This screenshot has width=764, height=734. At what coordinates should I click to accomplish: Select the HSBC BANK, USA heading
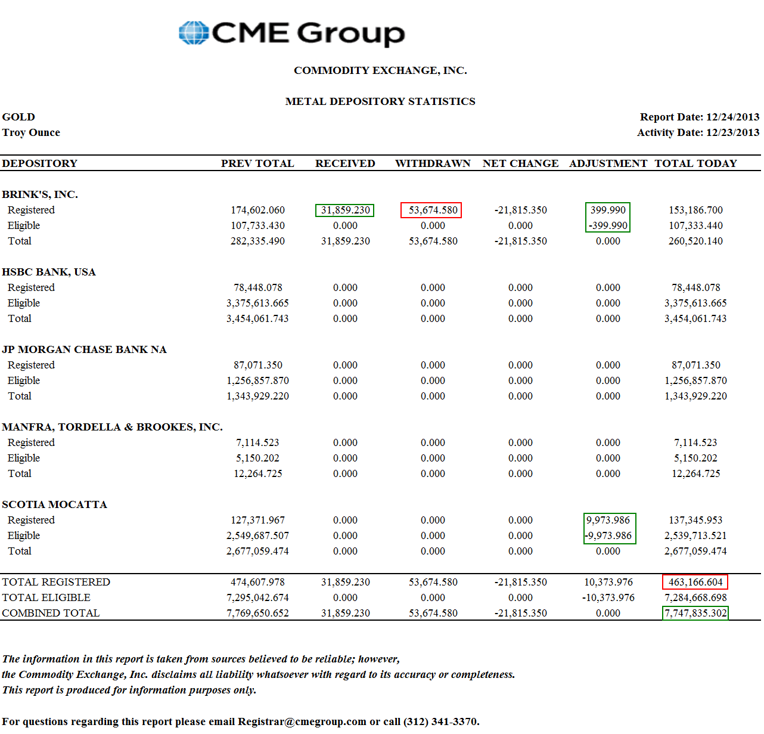(x=49, y=272)
